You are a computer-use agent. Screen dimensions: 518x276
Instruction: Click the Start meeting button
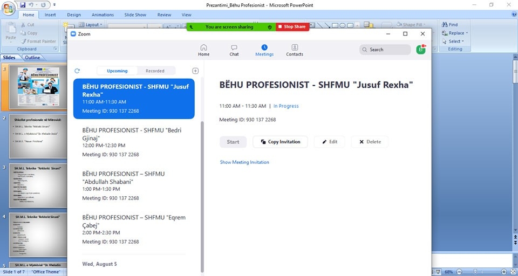(x=233, y=142)
